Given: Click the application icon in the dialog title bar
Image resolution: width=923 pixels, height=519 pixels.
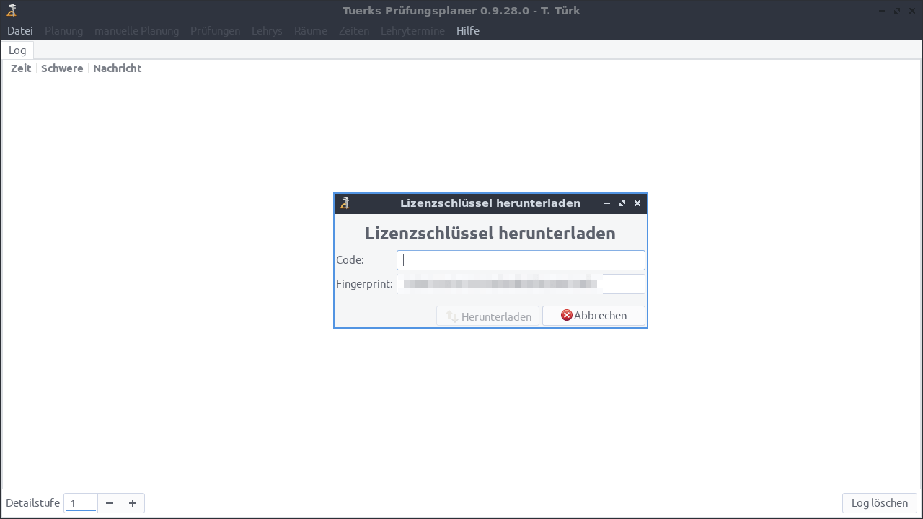Looking at the screenshot, I should (345, 203).
